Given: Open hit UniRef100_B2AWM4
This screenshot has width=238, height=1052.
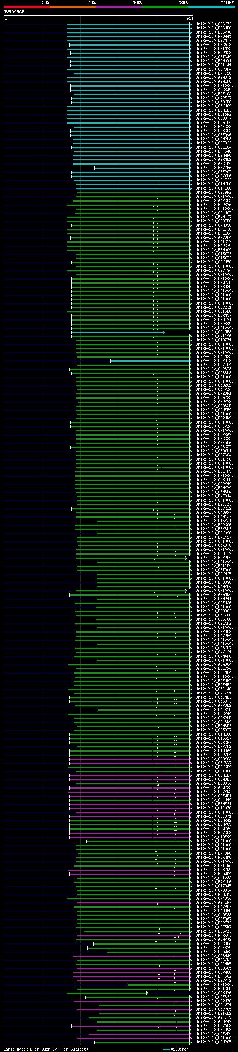Looking at the screenshot, I should [x=213, y=874].
